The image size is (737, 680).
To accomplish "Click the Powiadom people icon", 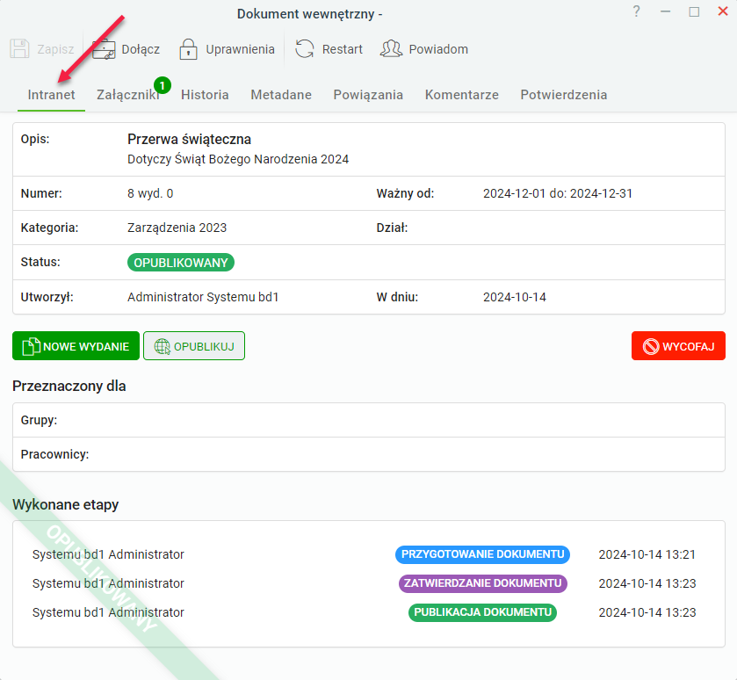I will click(391, 49).
